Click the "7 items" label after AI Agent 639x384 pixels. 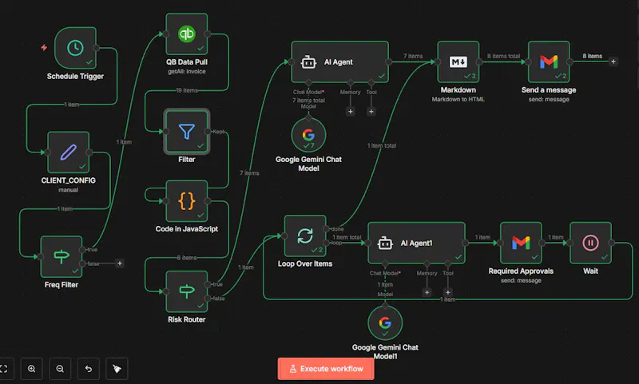[x=413, y=56]
